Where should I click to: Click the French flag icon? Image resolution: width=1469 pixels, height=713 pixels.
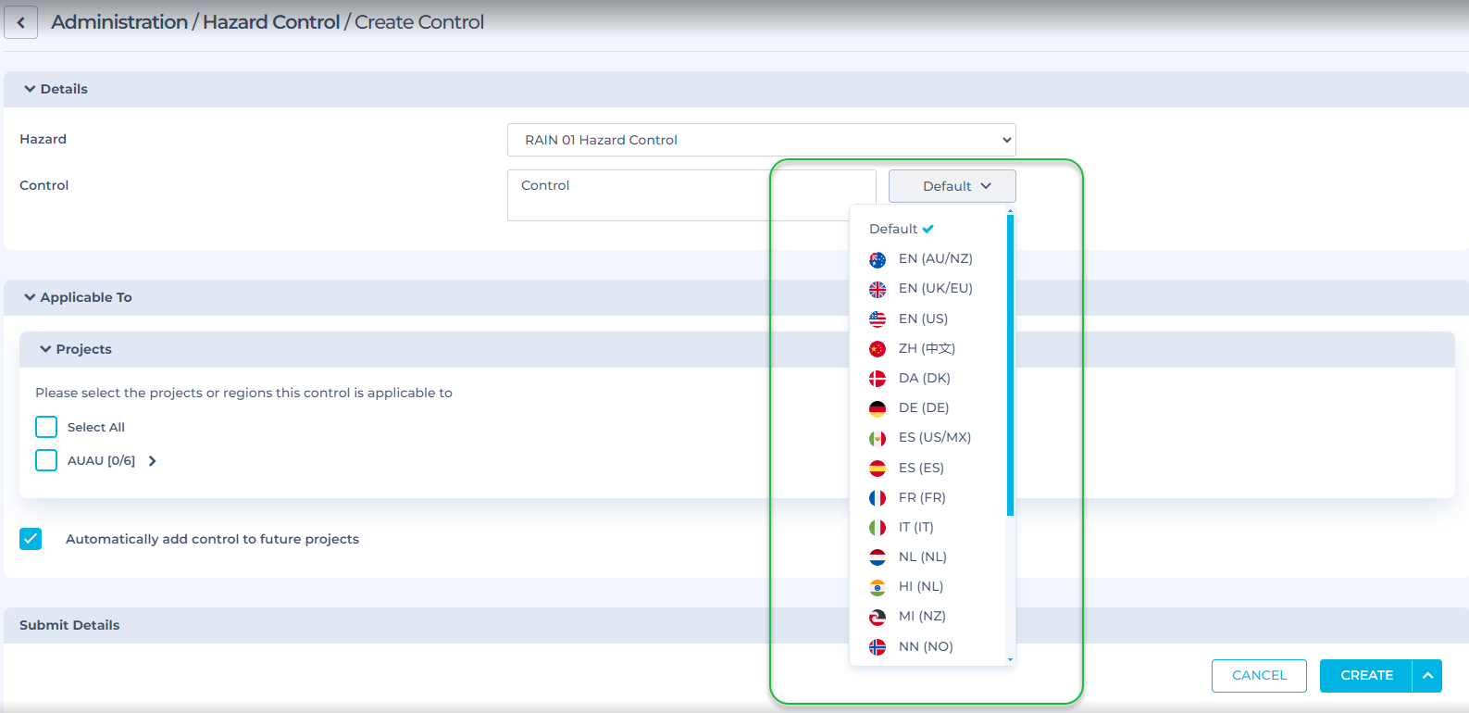point(878,498)
